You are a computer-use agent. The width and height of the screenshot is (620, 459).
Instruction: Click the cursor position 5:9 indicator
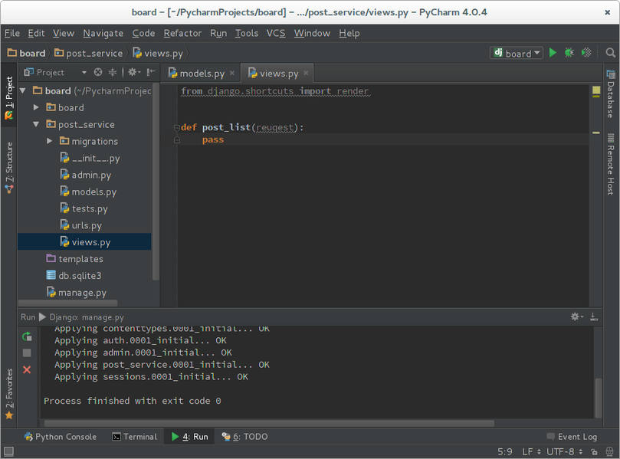(504, 451)
